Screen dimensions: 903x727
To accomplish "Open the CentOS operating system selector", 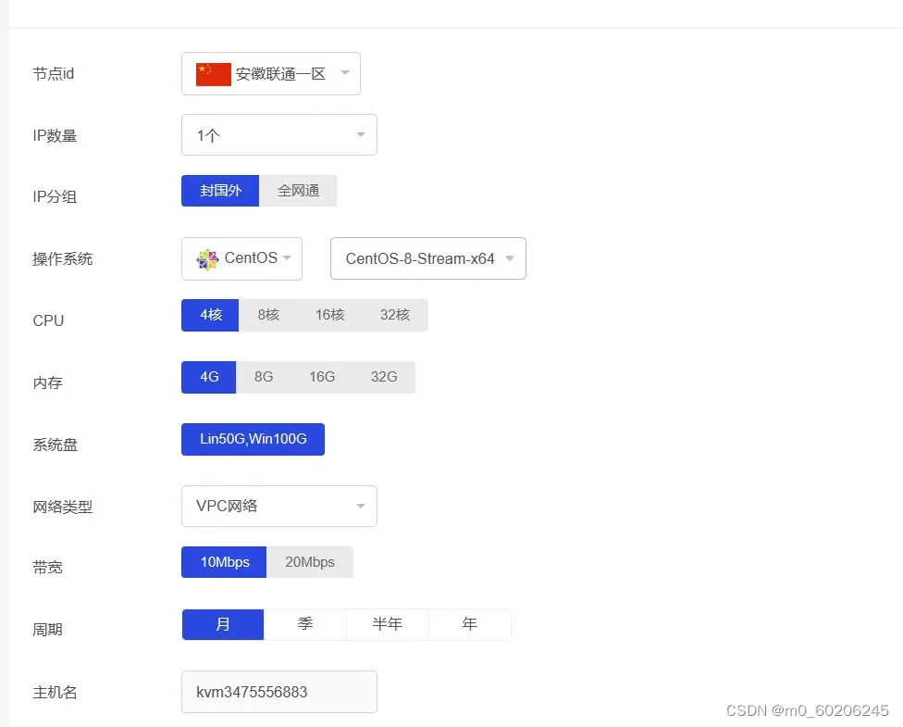I will coord(242,258).
